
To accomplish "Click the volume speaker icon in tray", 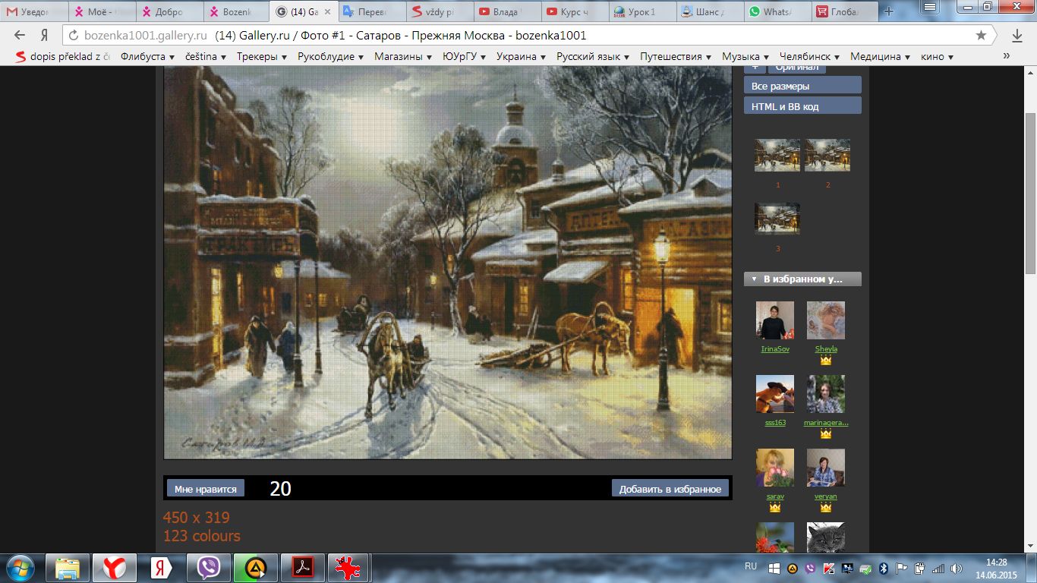I will [956, 568].
